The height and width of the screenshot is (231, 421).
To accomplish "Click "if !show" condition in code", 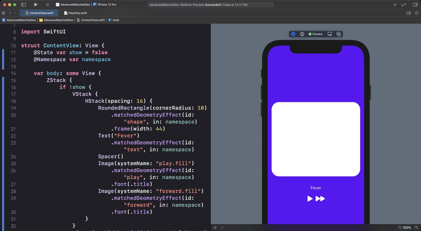I will pos(72,87).
